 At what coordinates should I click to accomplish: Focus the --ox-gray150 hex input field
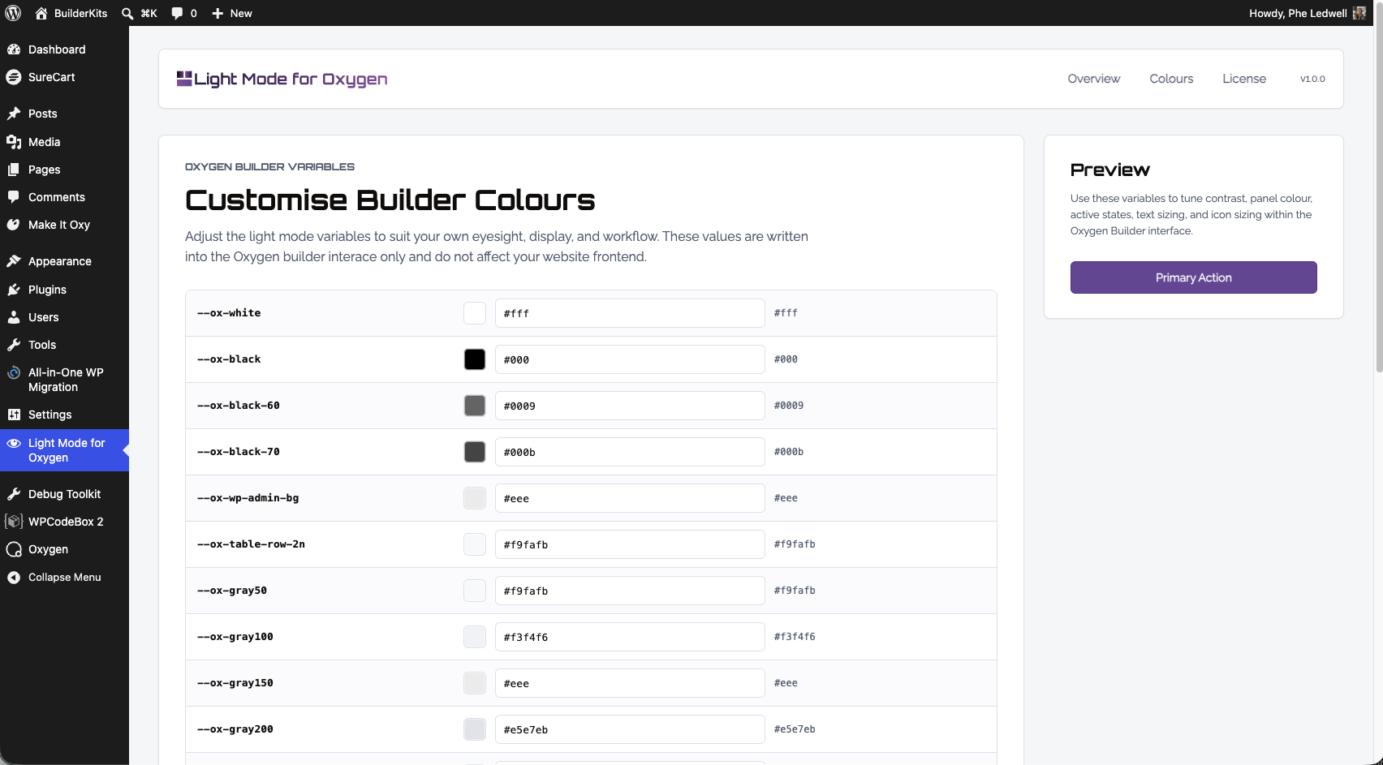pos(630,683)
